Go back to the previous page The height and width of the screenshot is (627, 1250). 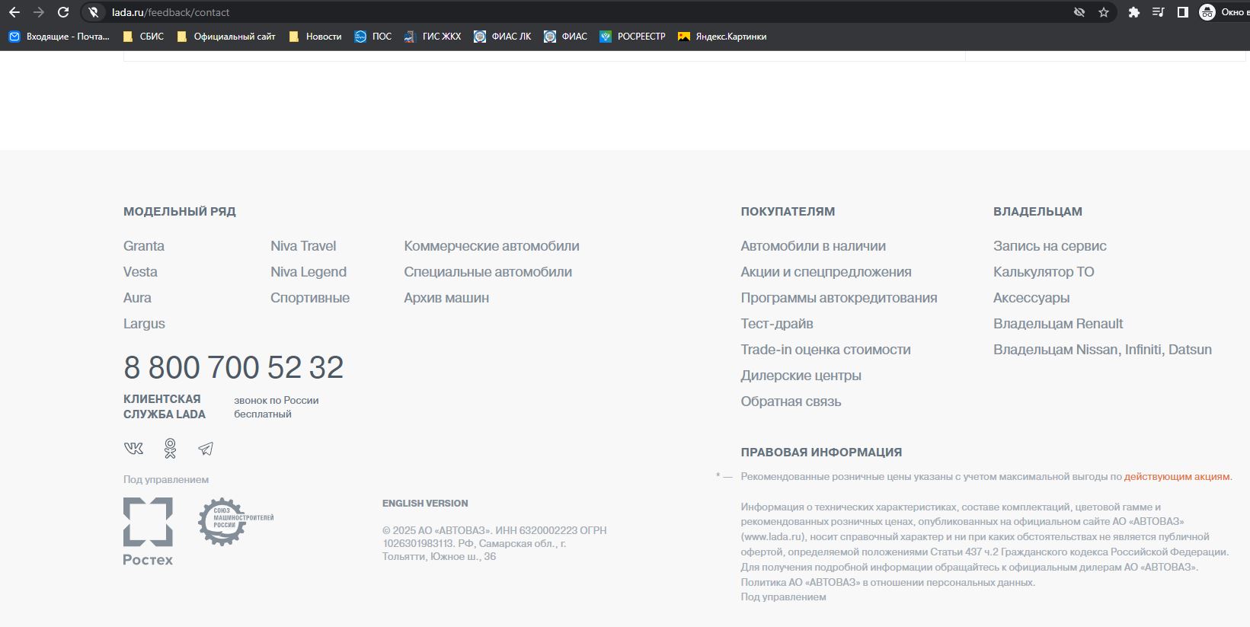pyautogui.click(x=14, y=12)
